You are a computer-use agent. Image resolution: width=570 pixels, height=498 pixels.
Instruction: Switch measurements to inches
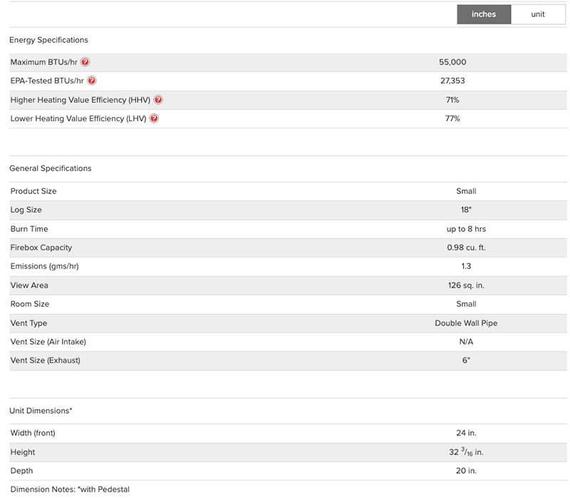pyautogui.click(x=484, y=14)
